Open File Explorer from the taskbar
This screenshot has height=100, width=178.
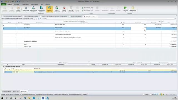[x=29, y=98]
